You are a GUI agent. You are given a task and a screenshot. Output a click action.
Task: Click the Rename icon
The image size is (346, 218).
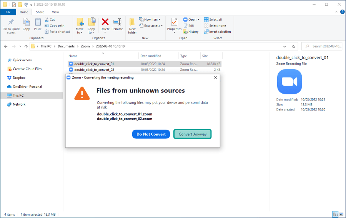click(x=117, y=22)
